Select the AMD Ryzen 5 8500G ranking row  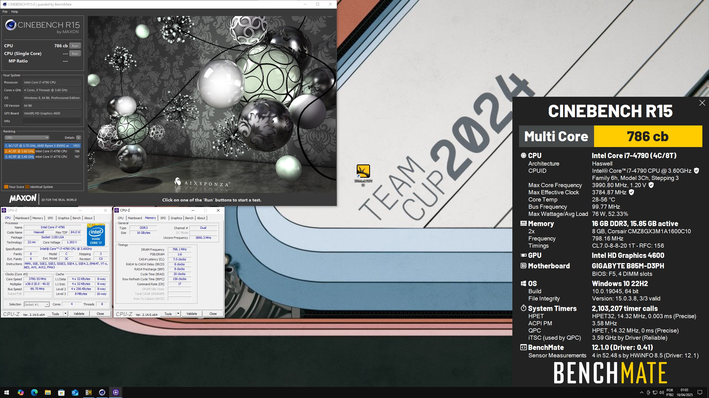pyautogui.click(x=42, y=146)
